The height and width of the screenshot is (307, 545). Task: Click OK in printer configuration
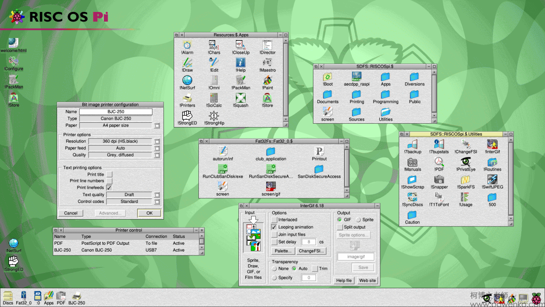pos(149,213)
